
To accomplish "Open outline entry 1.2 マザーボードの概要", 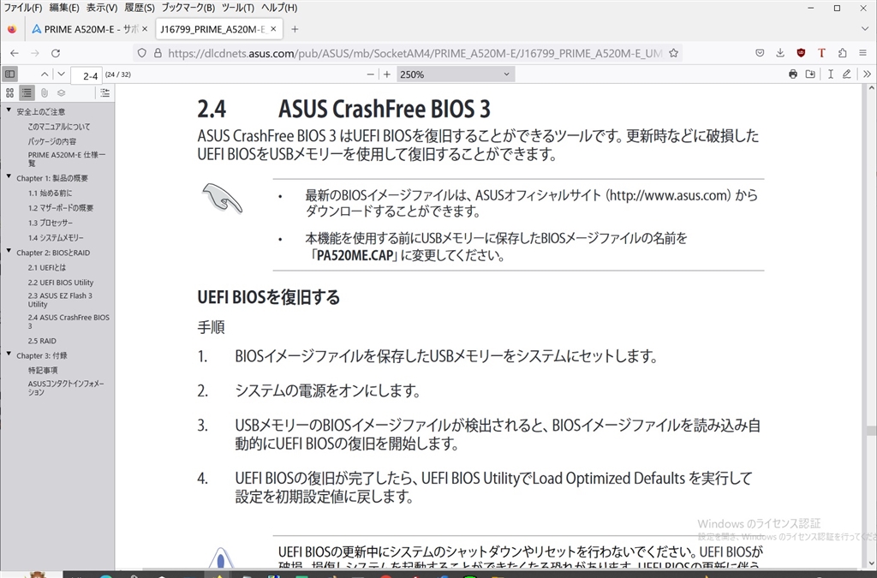I will (61, 208).
